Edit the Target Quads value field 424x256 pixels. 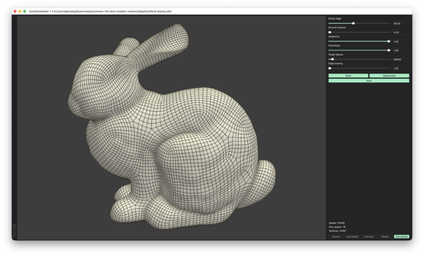point(400,59)
